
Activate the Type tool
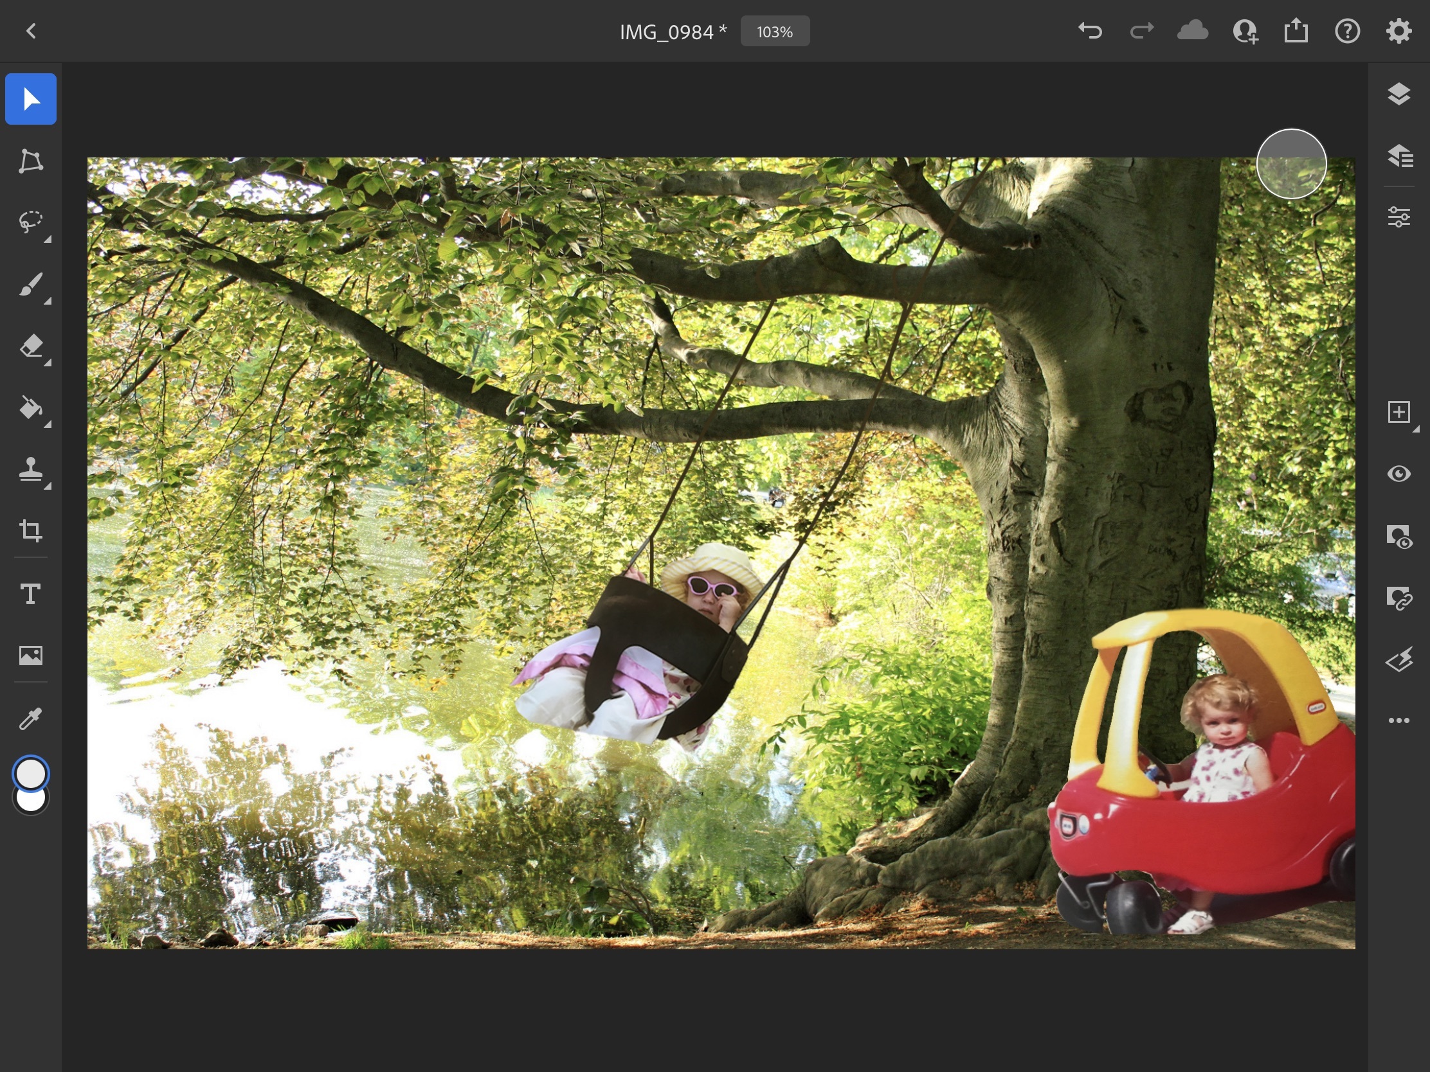click(30, 593)
